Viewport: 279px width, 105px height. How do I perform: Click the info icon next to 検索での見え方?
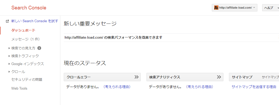39,48
